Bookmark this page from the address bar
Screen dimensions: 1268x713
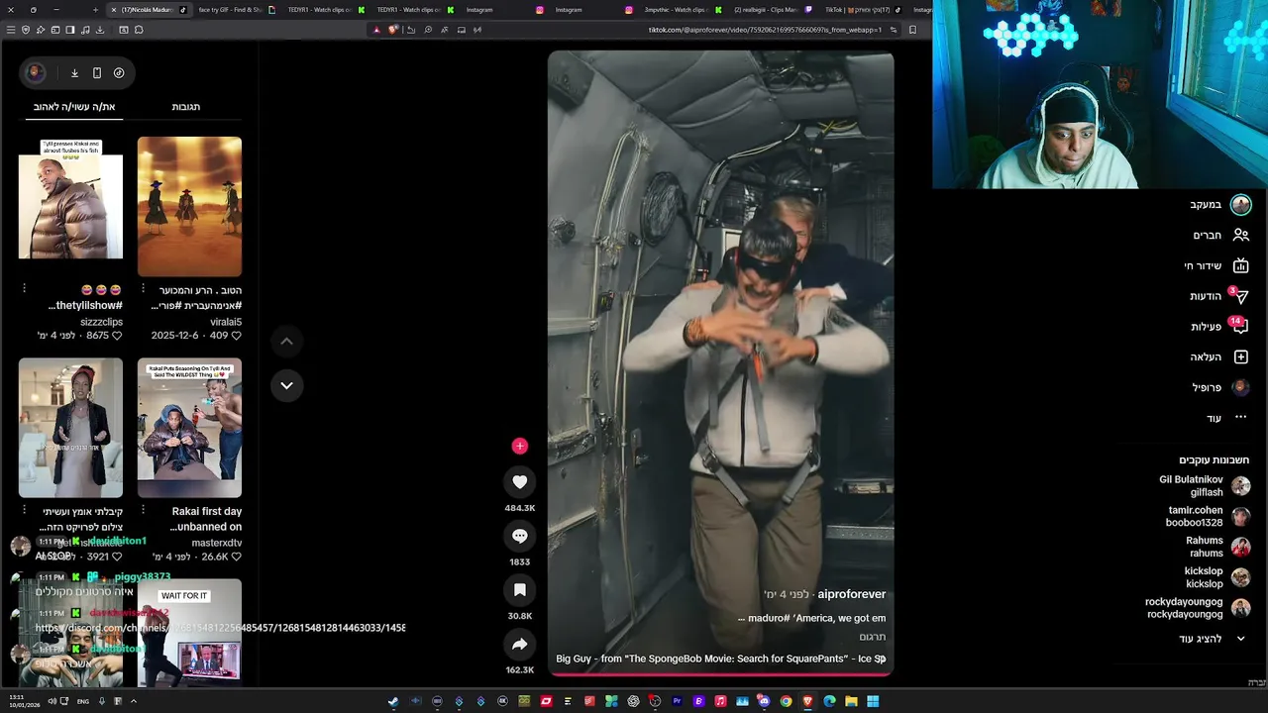912,30
